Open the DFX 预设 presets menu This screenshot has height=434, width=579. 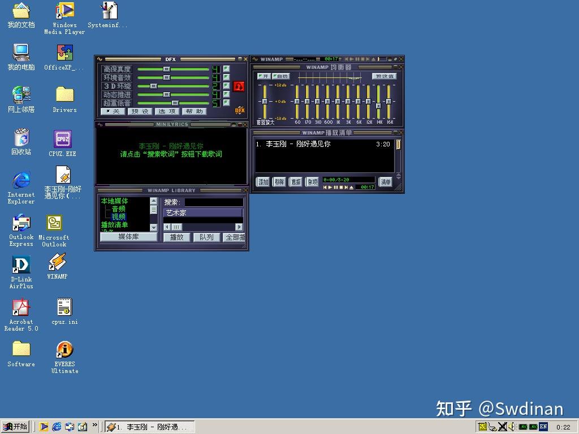click(140, 111)
